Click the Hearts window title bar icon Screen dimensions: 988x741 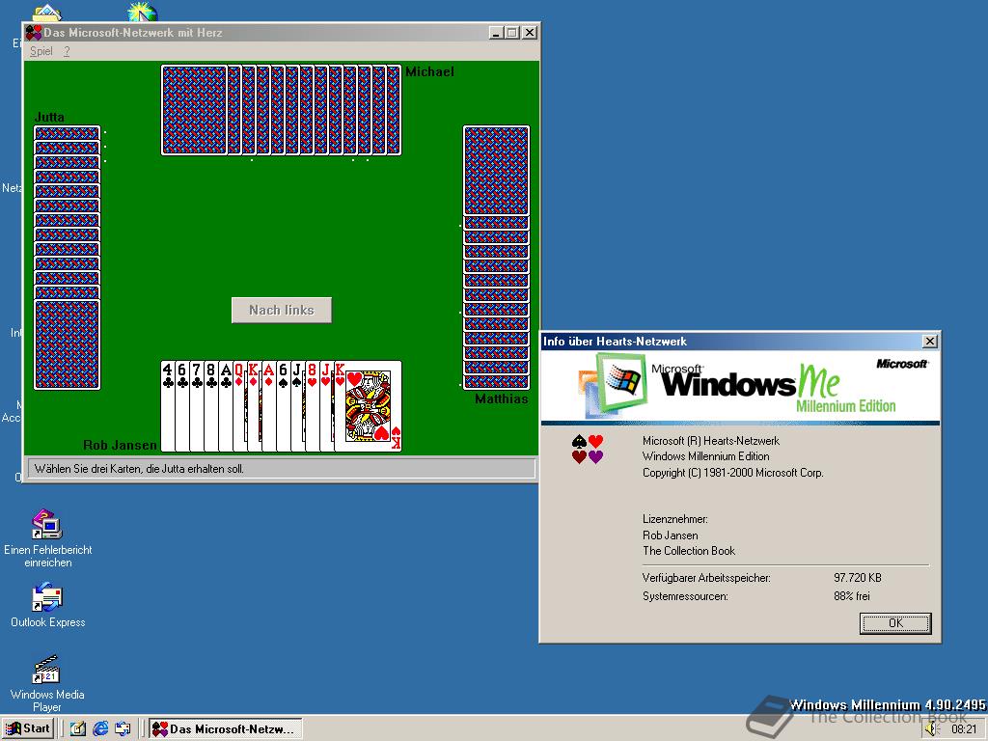[x=34, y=32]
